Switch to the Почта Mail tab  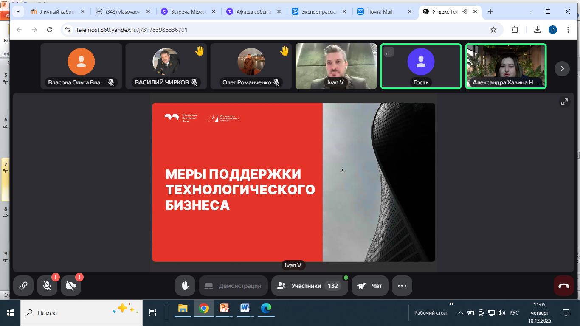tap(379, 11)
